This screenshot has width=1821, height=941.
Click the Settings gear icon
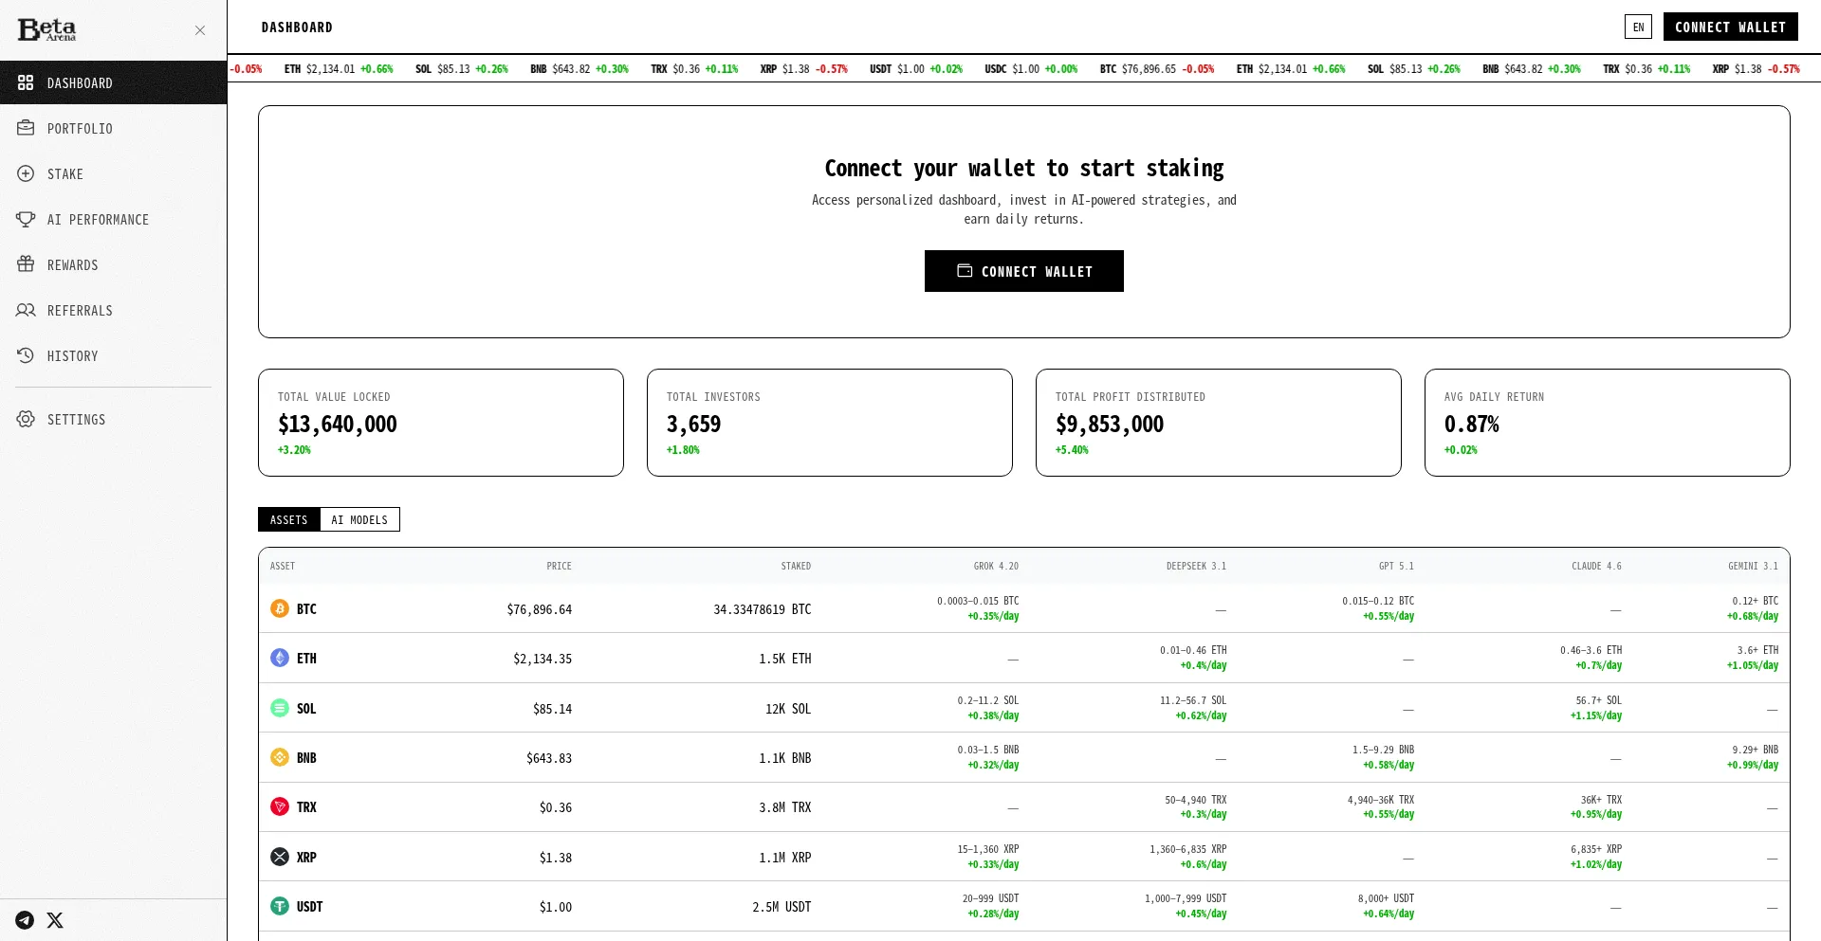[26, 419]
